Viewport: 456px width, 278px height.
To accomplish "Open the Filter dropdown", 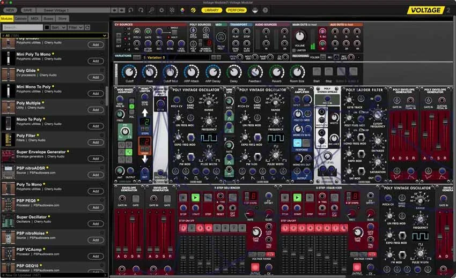I will point(75,27).
